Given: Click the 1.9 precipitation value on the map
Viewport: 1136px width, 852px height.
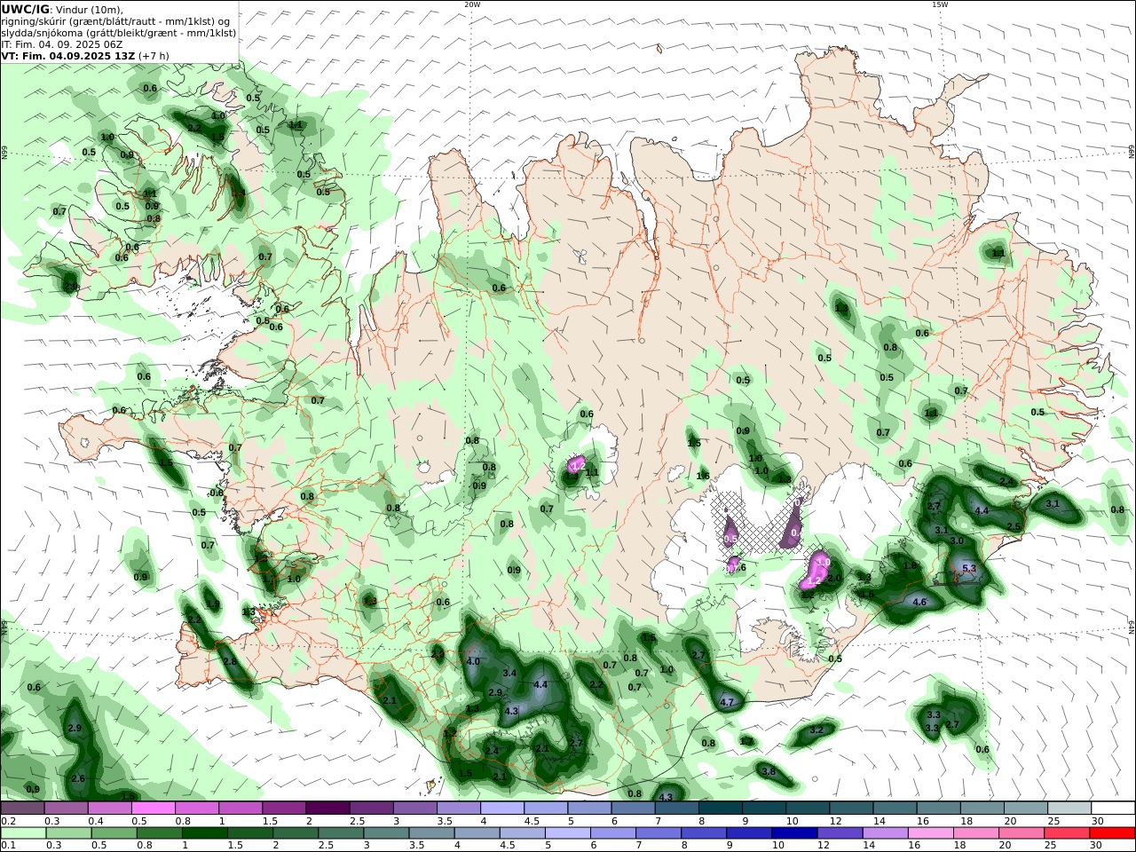Looking at the screenshot, I should coord(212,604).
